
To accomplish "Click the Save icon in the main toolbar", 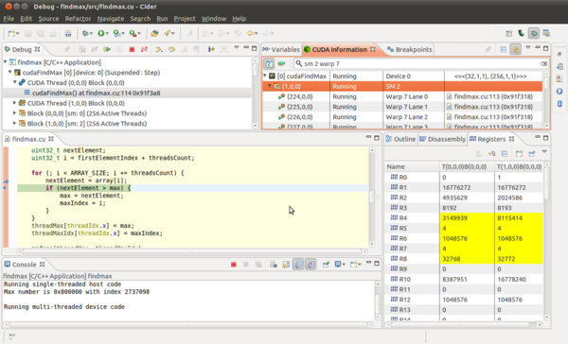I will (x=27, y=33).
